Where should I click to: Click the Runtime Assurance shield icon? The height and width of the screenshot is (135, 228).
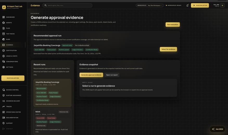coord(3,96)
